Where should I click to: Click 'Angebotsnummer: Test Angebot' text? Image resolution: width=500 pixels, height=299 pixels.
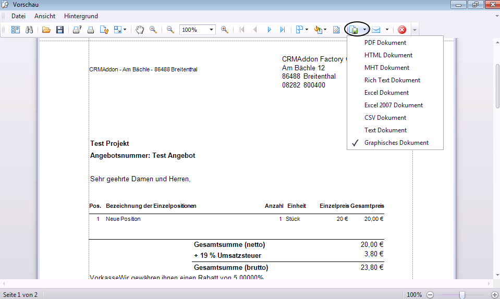tap(142, 156)
